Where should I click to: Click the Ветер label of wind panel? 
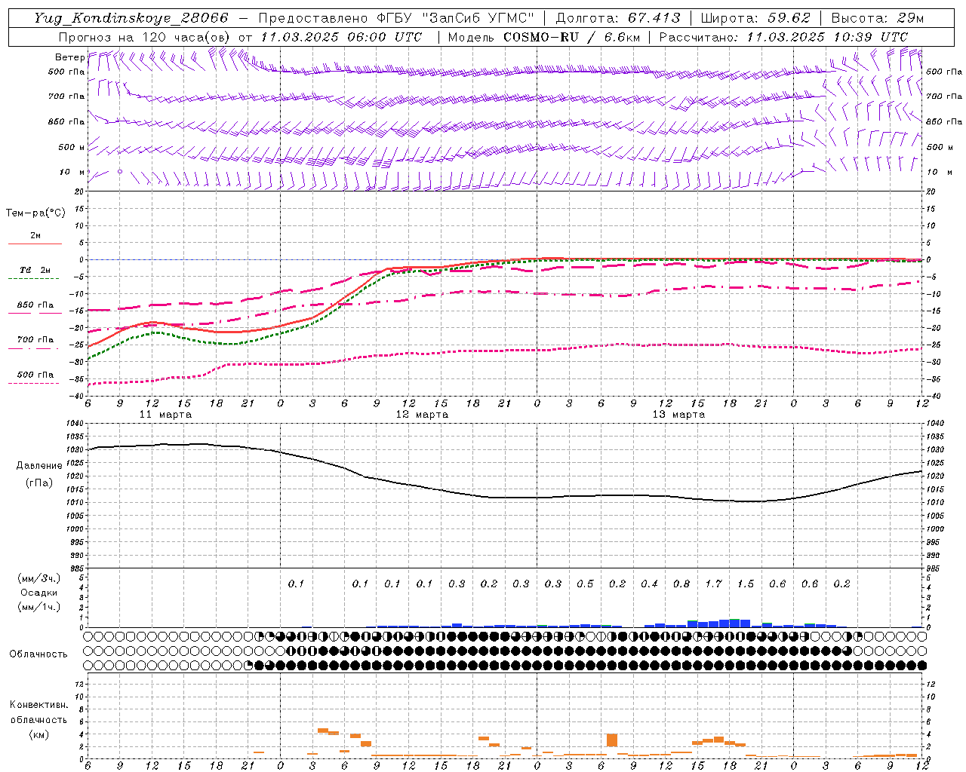point(69,57)
